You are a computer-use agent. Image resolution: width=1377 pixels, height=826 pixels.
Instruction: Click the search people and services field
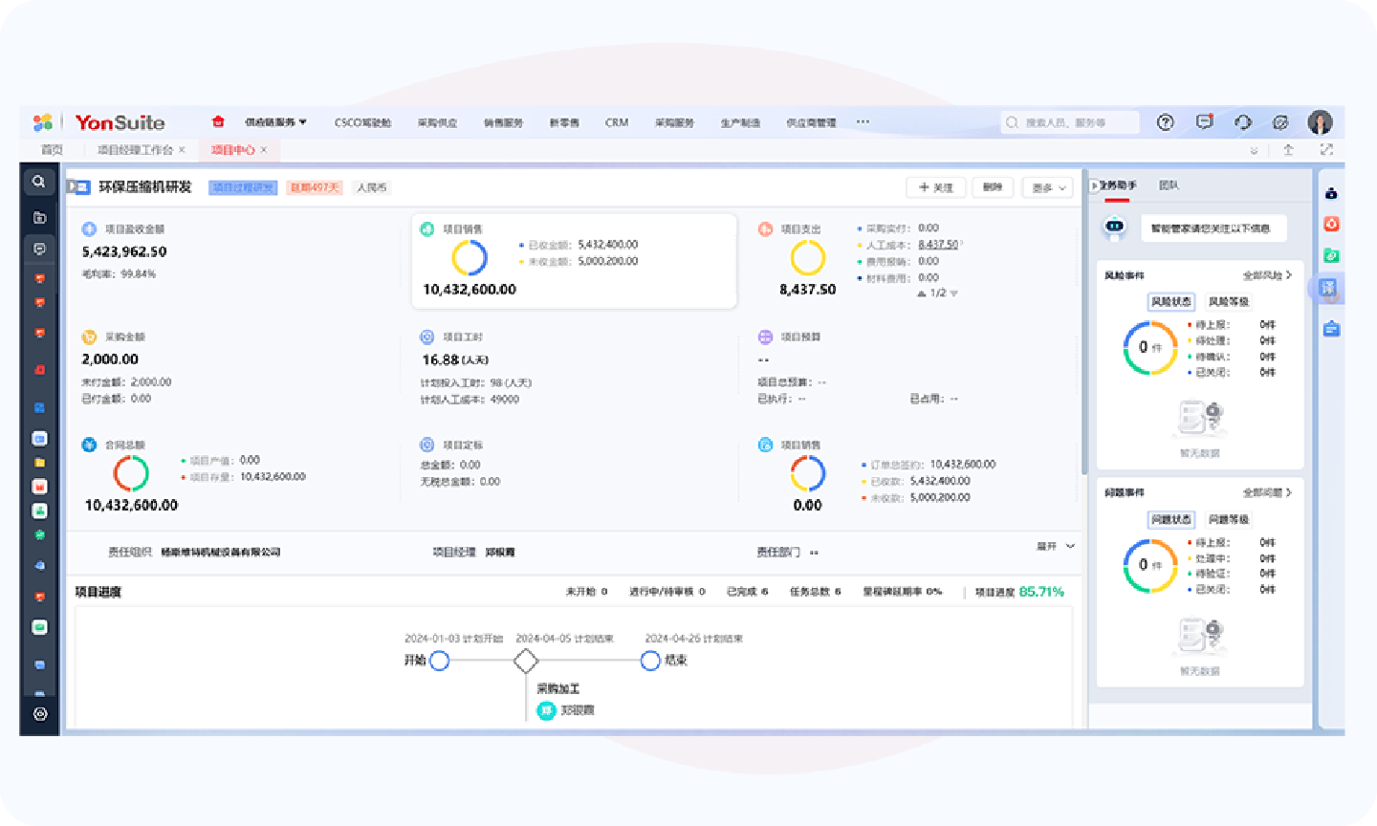(x=1071, y=122)
